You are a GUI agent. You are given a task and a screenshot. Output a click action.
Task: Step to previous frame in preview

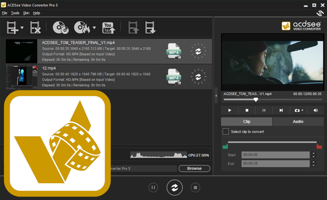click(x=264, y=110)
